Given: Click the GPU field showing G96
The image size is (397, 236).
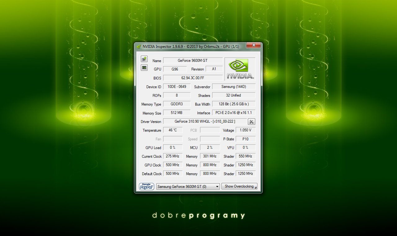Looking at the screenshot, I should (x=175, y=69).
